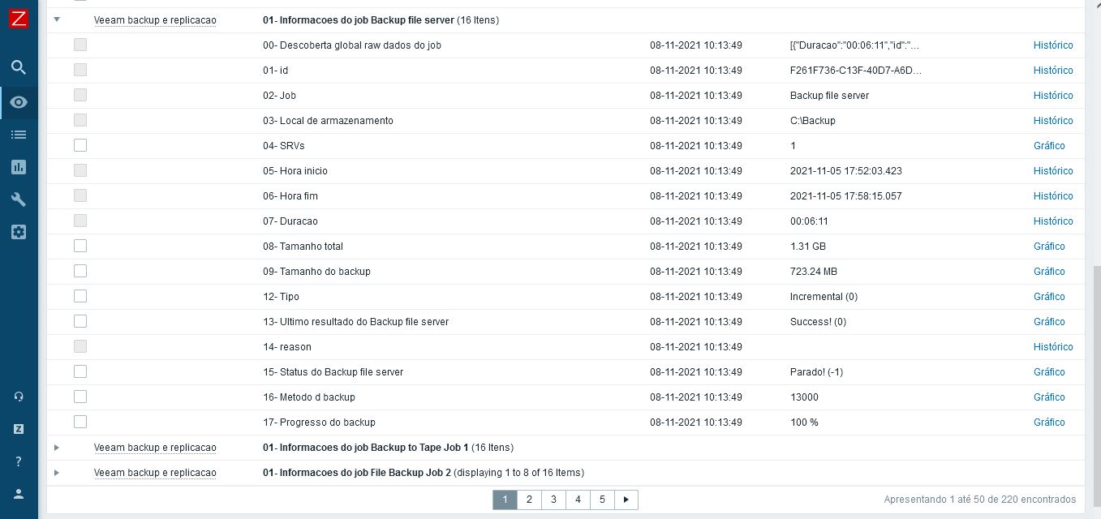
Task: Open the Zabbix logo home icon
Action: (19, 18)
